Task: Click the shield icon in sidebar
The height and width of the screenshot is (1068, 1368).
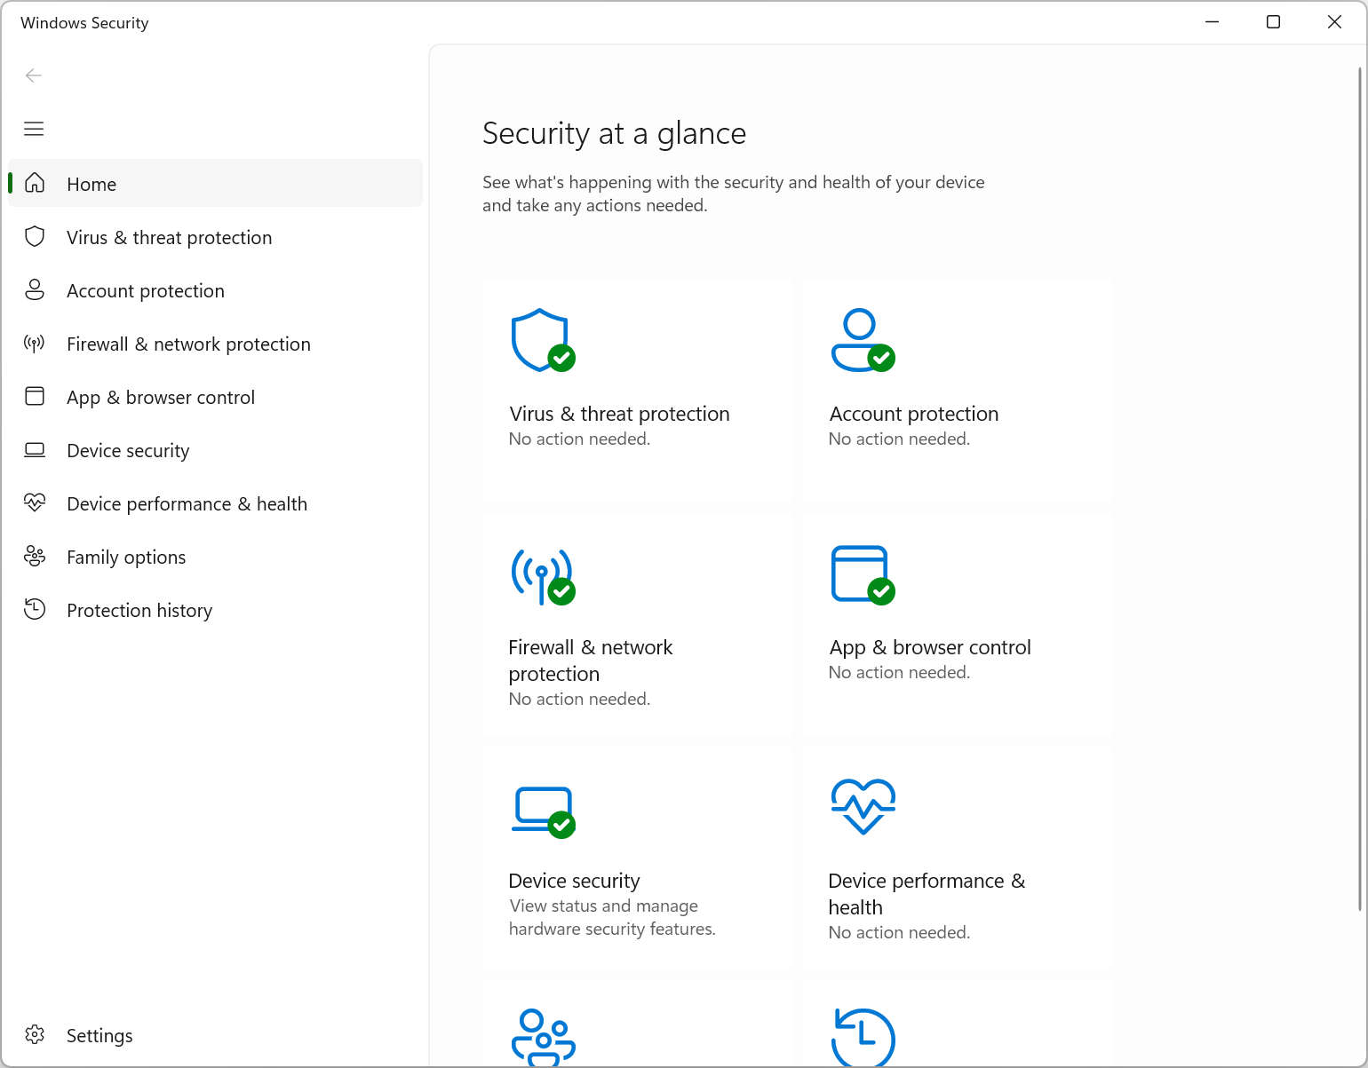Action: click(35, 236)
